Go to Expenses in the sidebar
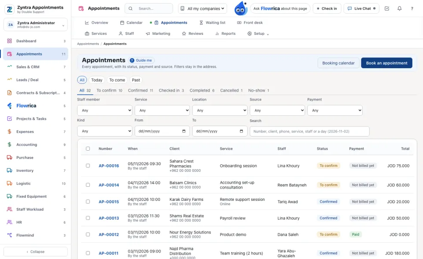Viewport: 423px width, 259px height. (36, 132)
